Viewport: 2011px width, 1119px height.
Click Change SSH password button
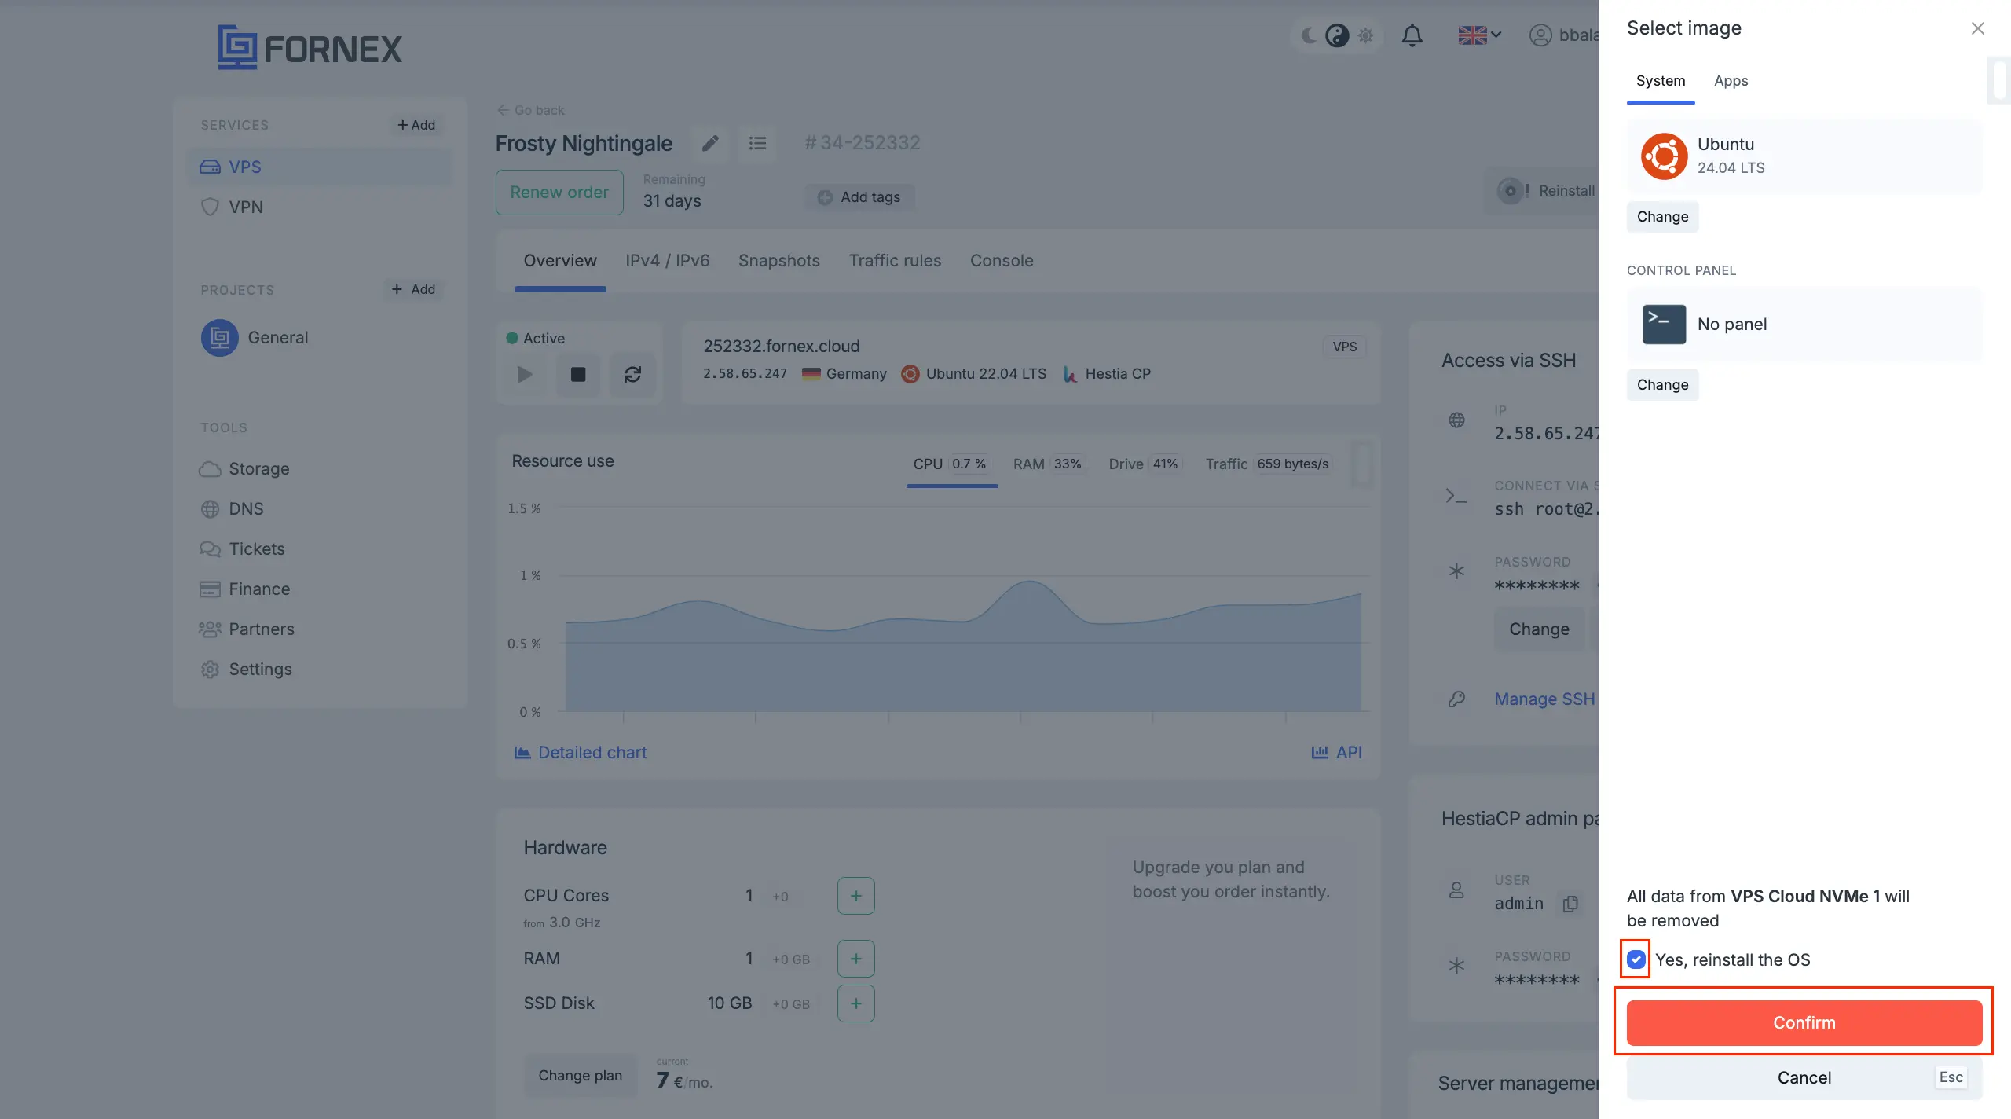pos(1540,629)
